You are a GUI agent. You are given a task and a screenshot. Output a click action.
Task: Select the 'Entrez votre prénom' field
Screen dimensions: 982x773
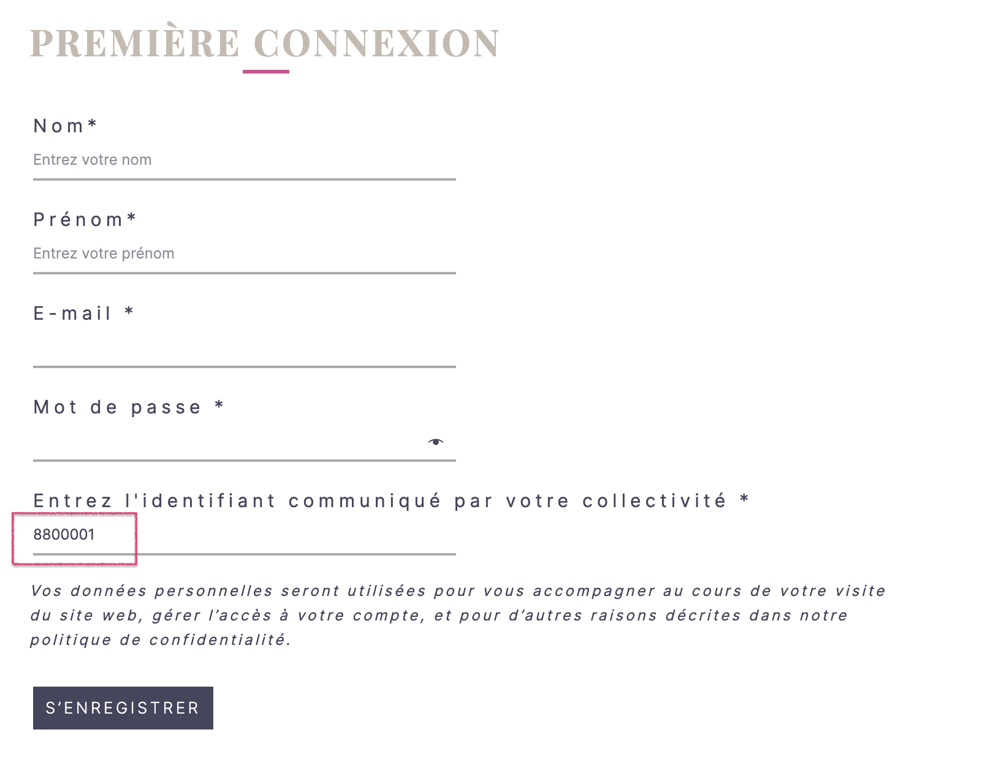[244, 254]
